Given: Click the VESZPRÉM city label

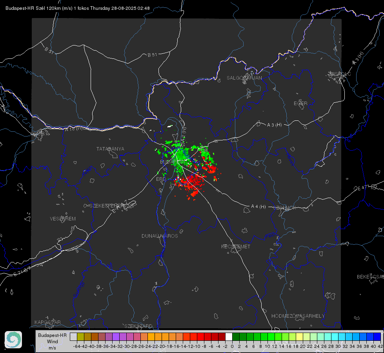Looking at the screenshot, I should coord(63,219).
